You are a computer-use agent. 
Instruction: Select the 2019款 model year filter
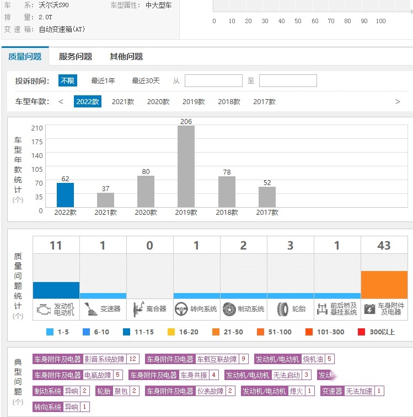194,101
